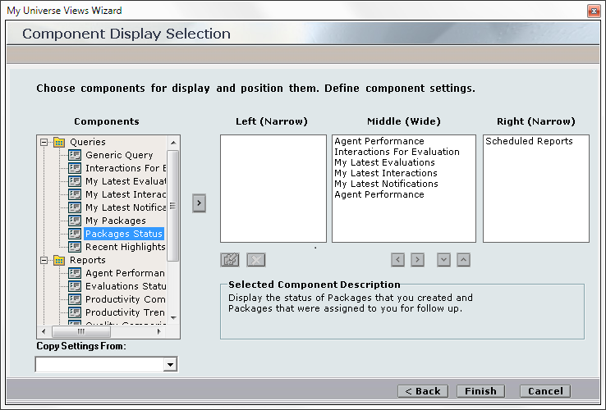Click the edit component settings icon
Screen dimensions: 606x410
pyautogui.click(x=230, y=260)
